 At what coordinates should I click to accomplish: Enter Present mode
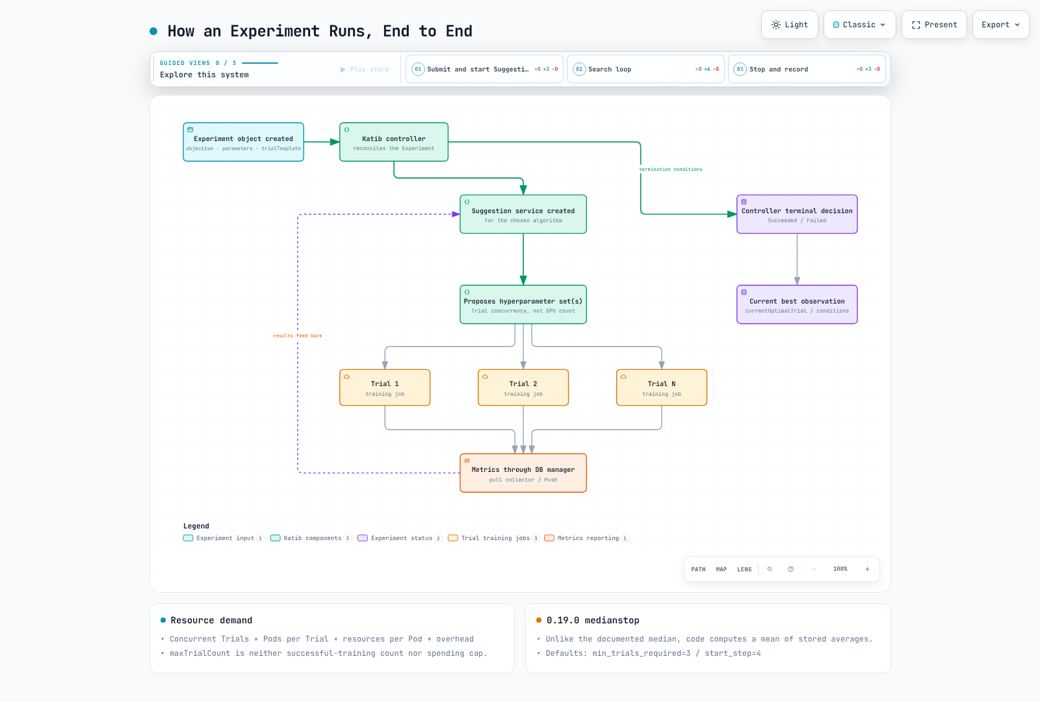tap(934, 25)
